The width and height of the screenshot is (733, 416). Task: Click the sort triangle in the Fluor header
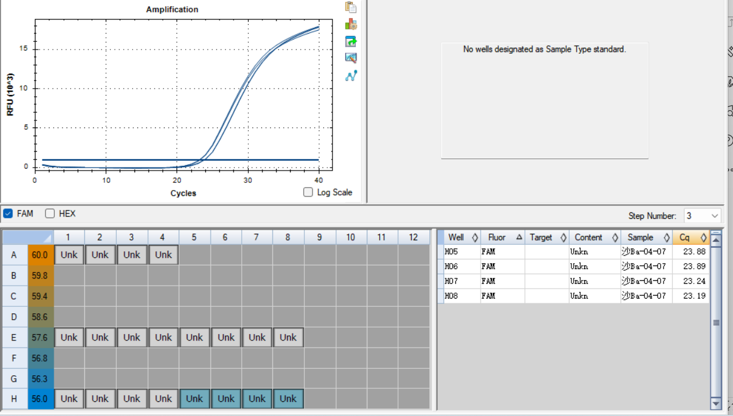coord(519,237)
